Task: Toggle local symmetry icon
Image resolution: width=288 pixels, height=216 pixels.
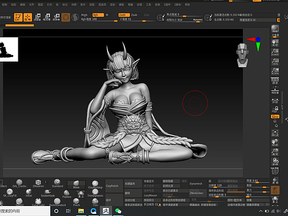Action: 275,101
